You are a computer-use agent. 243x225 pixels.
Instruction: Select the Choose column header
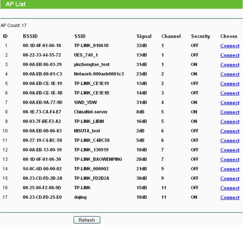point(229,36)
